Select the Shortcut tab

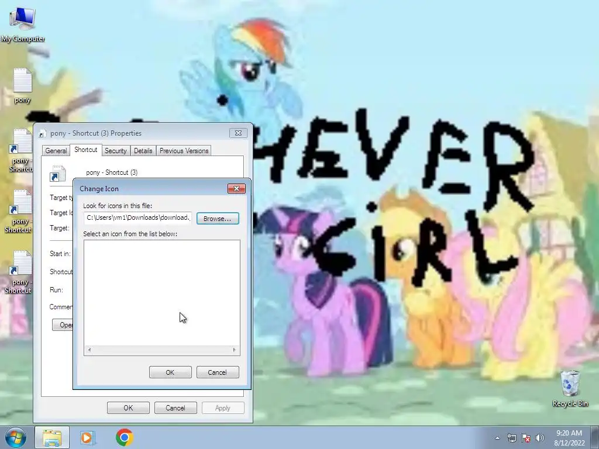point(85,150)
